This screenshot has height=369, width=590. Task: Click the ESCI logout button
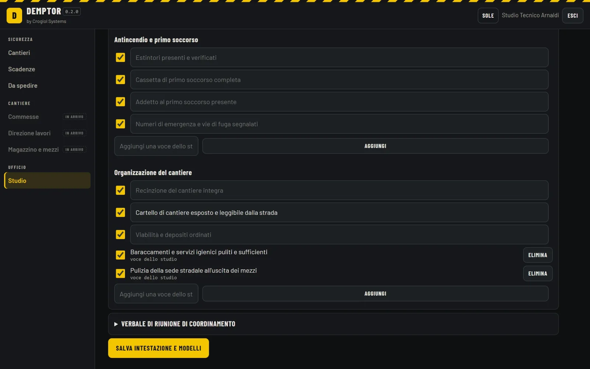573,15
